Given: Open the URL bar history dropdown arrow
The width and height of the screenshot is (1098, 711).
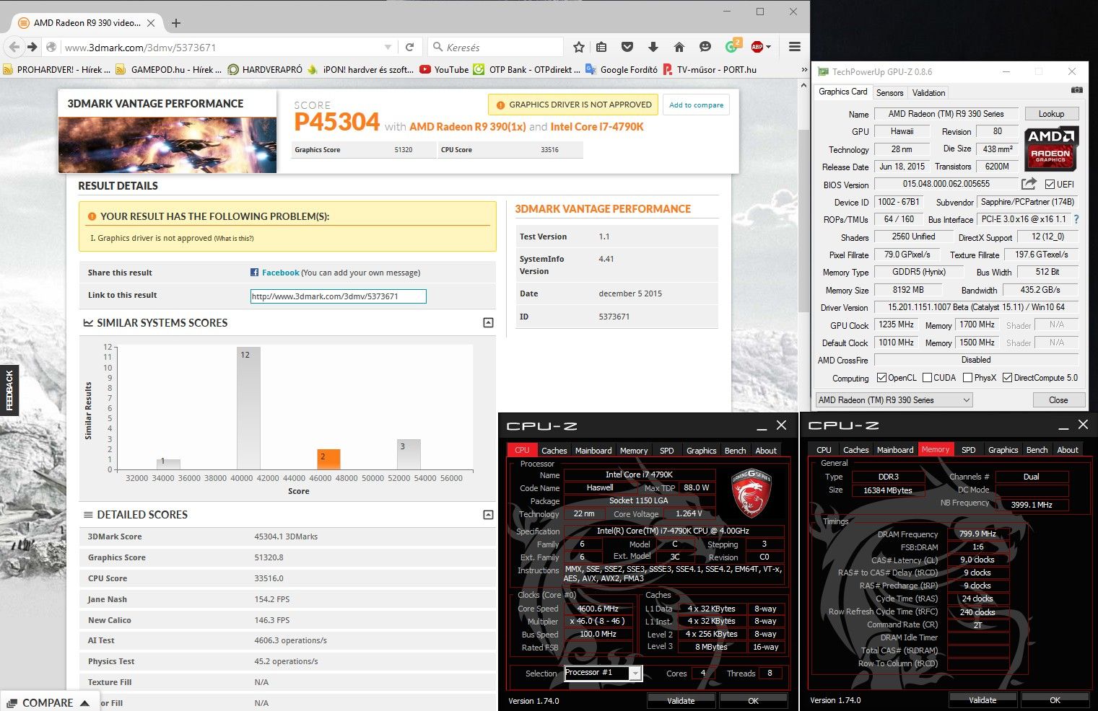Looking at the screenshot, I should [388, 47].
